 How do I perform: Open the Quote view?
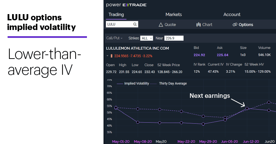point(167,24)
